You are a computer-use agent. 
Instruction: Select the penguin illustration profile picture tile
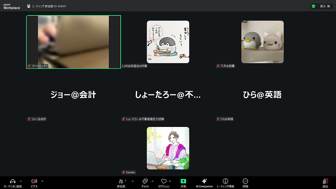[168, 42]
